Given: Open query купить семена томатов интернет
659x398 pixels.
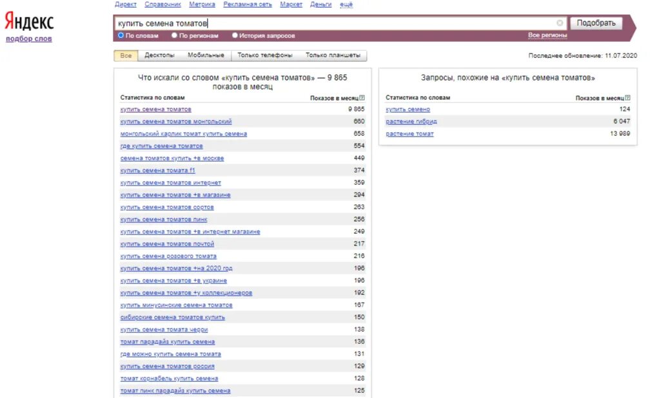Looking at the screenshot, I should pyautogui.click(x=171, y=183).
